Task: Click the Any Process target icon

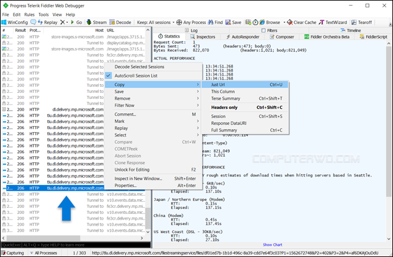Action: (x=179, y=22)
